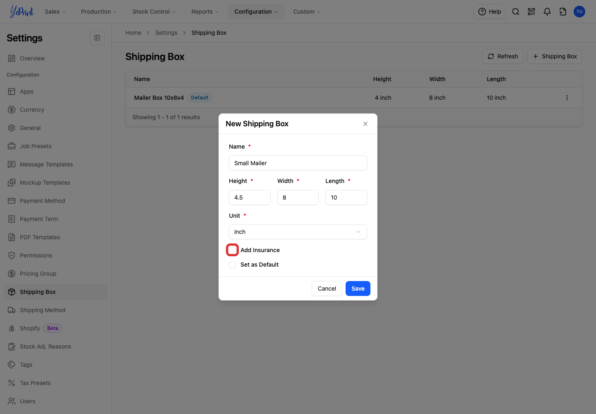Click the document export icon in header
Screen dimensions: 596x414
click(563, 12)
